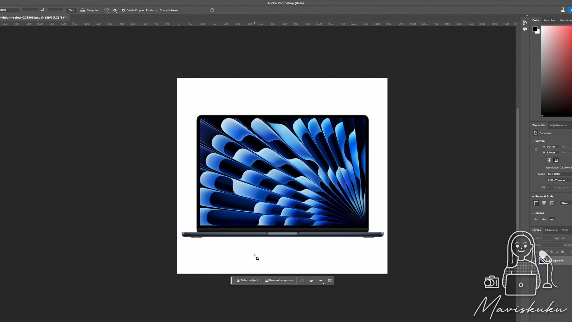This screenshot has width=572, height=322.
Task: Set canvas to portrait orientation
Action: pyautogui.click(x=549, y=160)
